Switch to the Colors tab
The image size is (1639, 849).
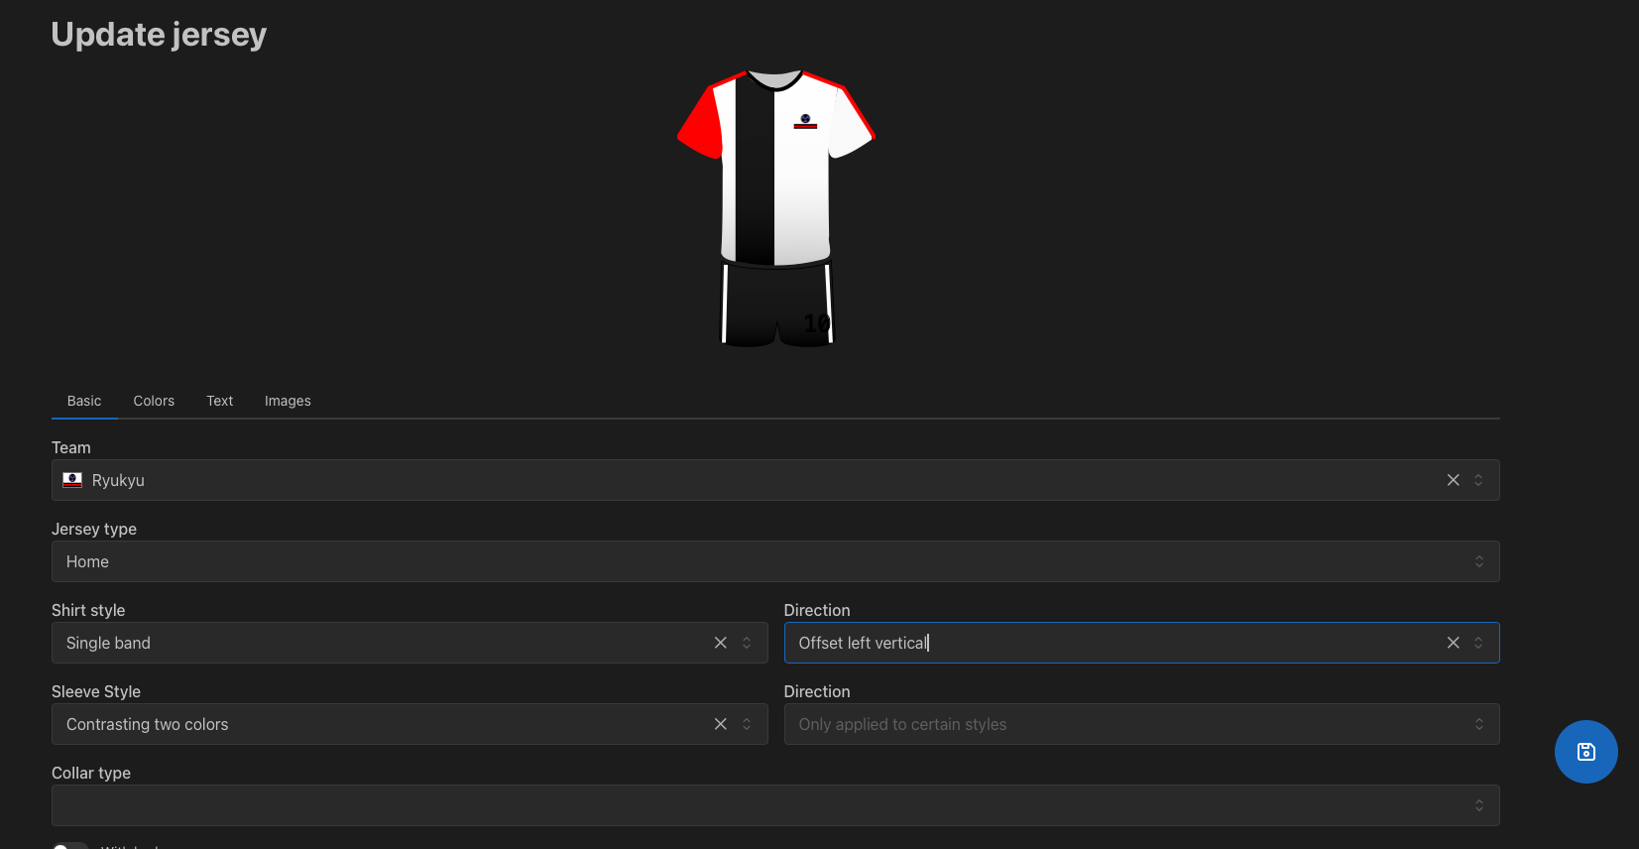pos(154,401)
